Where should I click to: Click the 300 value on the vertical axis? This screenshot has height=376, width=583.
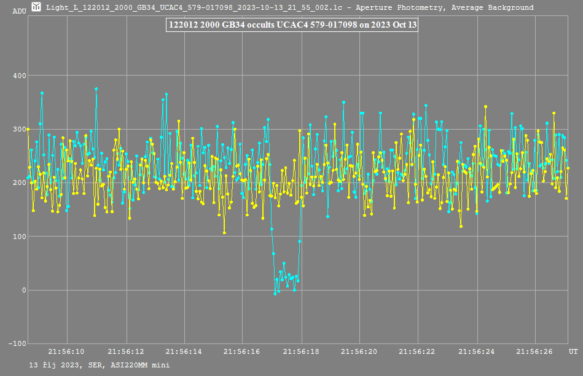20,129
